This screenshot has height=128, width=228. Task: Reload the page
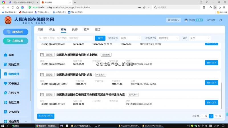(13, 7)
